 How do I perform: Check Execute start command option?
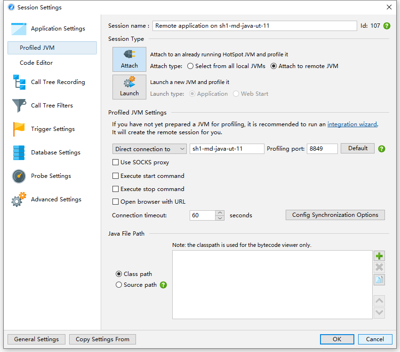(x=116, y=176)
